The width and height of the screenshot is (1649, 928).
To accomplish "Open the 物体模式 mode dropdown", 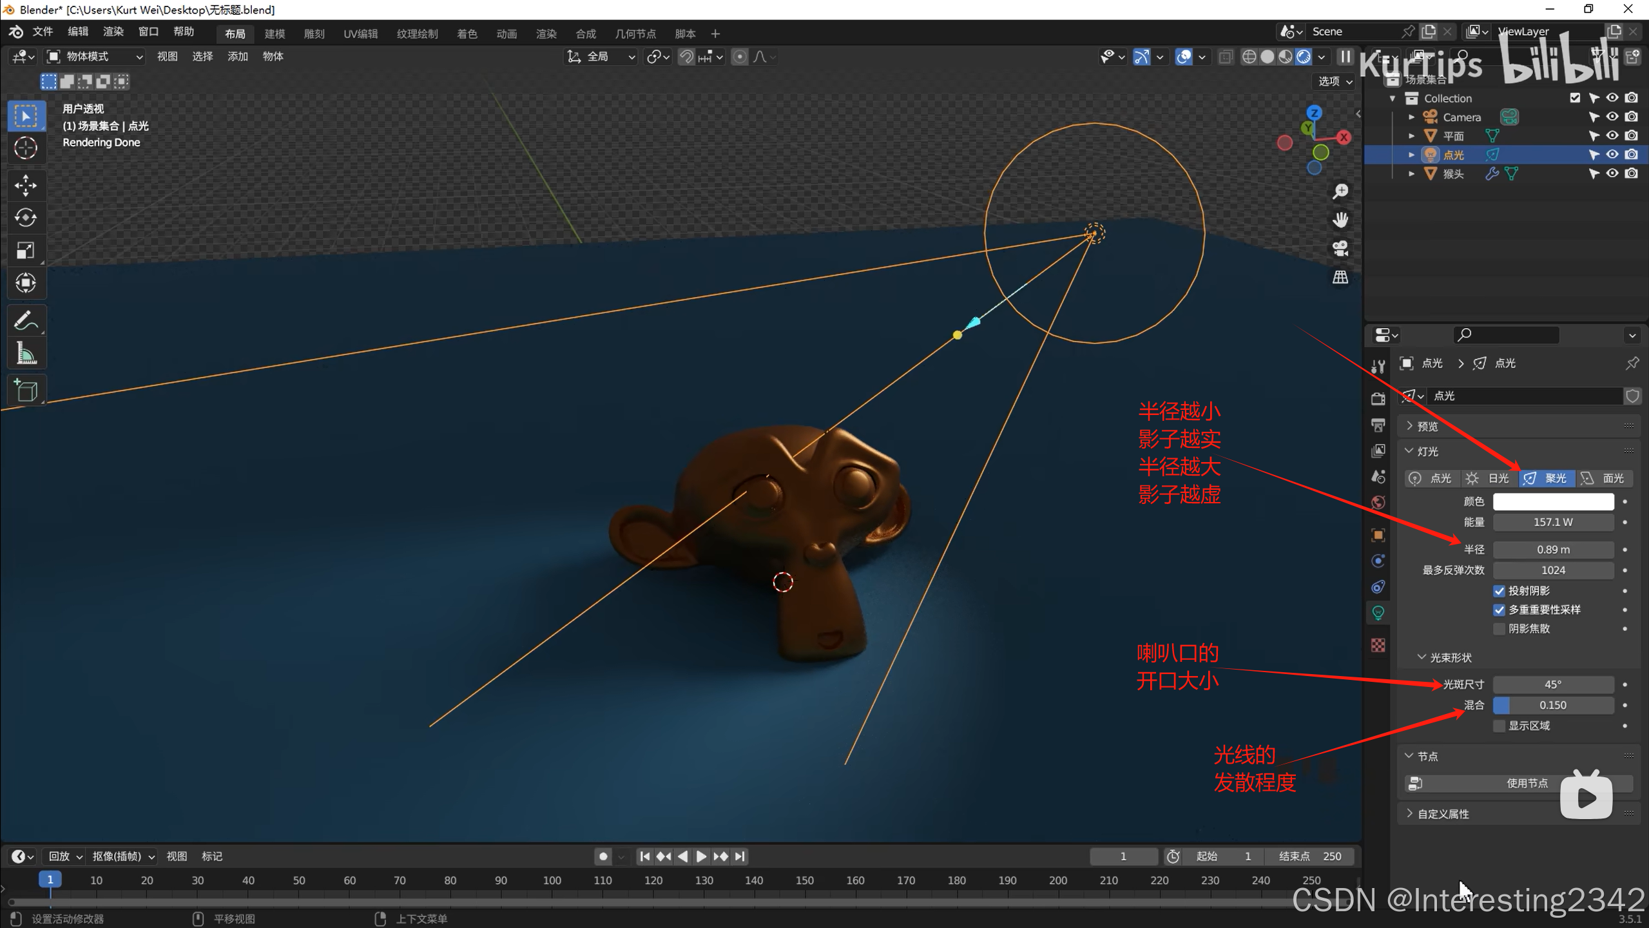I will coord(95,57).
